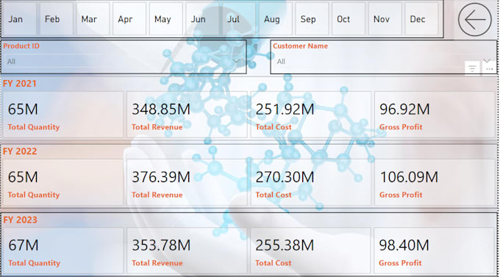The width and height of the screenshot is (500, 277).
Task: Select Jun month tile
Action: click(202, 19)
